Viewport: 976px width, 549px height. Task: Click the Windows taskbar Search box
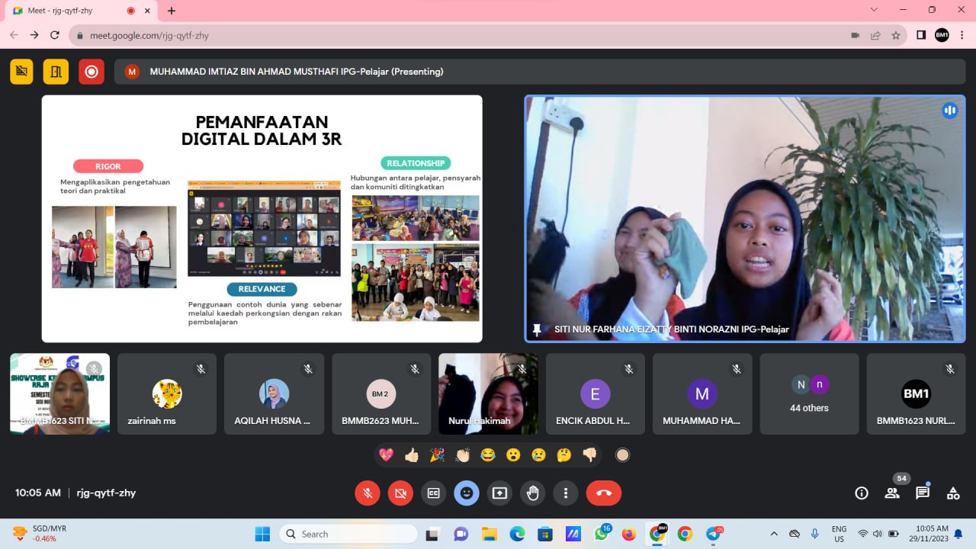tap(348, 534)
